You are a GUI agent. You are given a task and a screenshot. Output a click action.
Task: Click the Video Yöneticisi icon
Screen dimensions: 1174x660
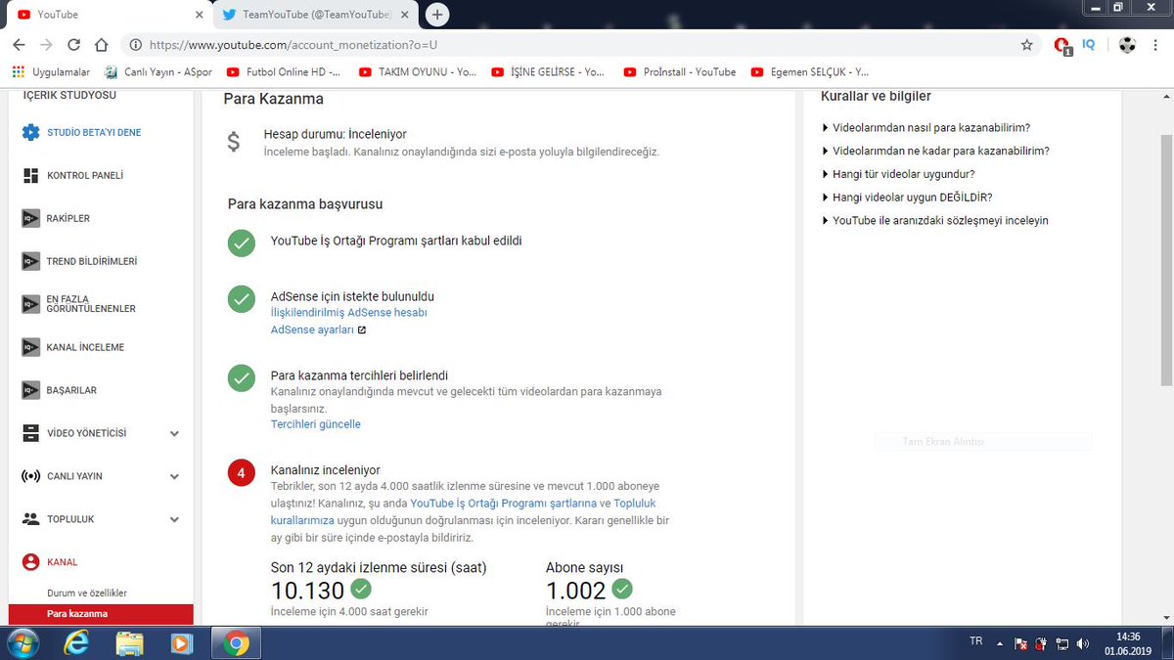(30, 433)
